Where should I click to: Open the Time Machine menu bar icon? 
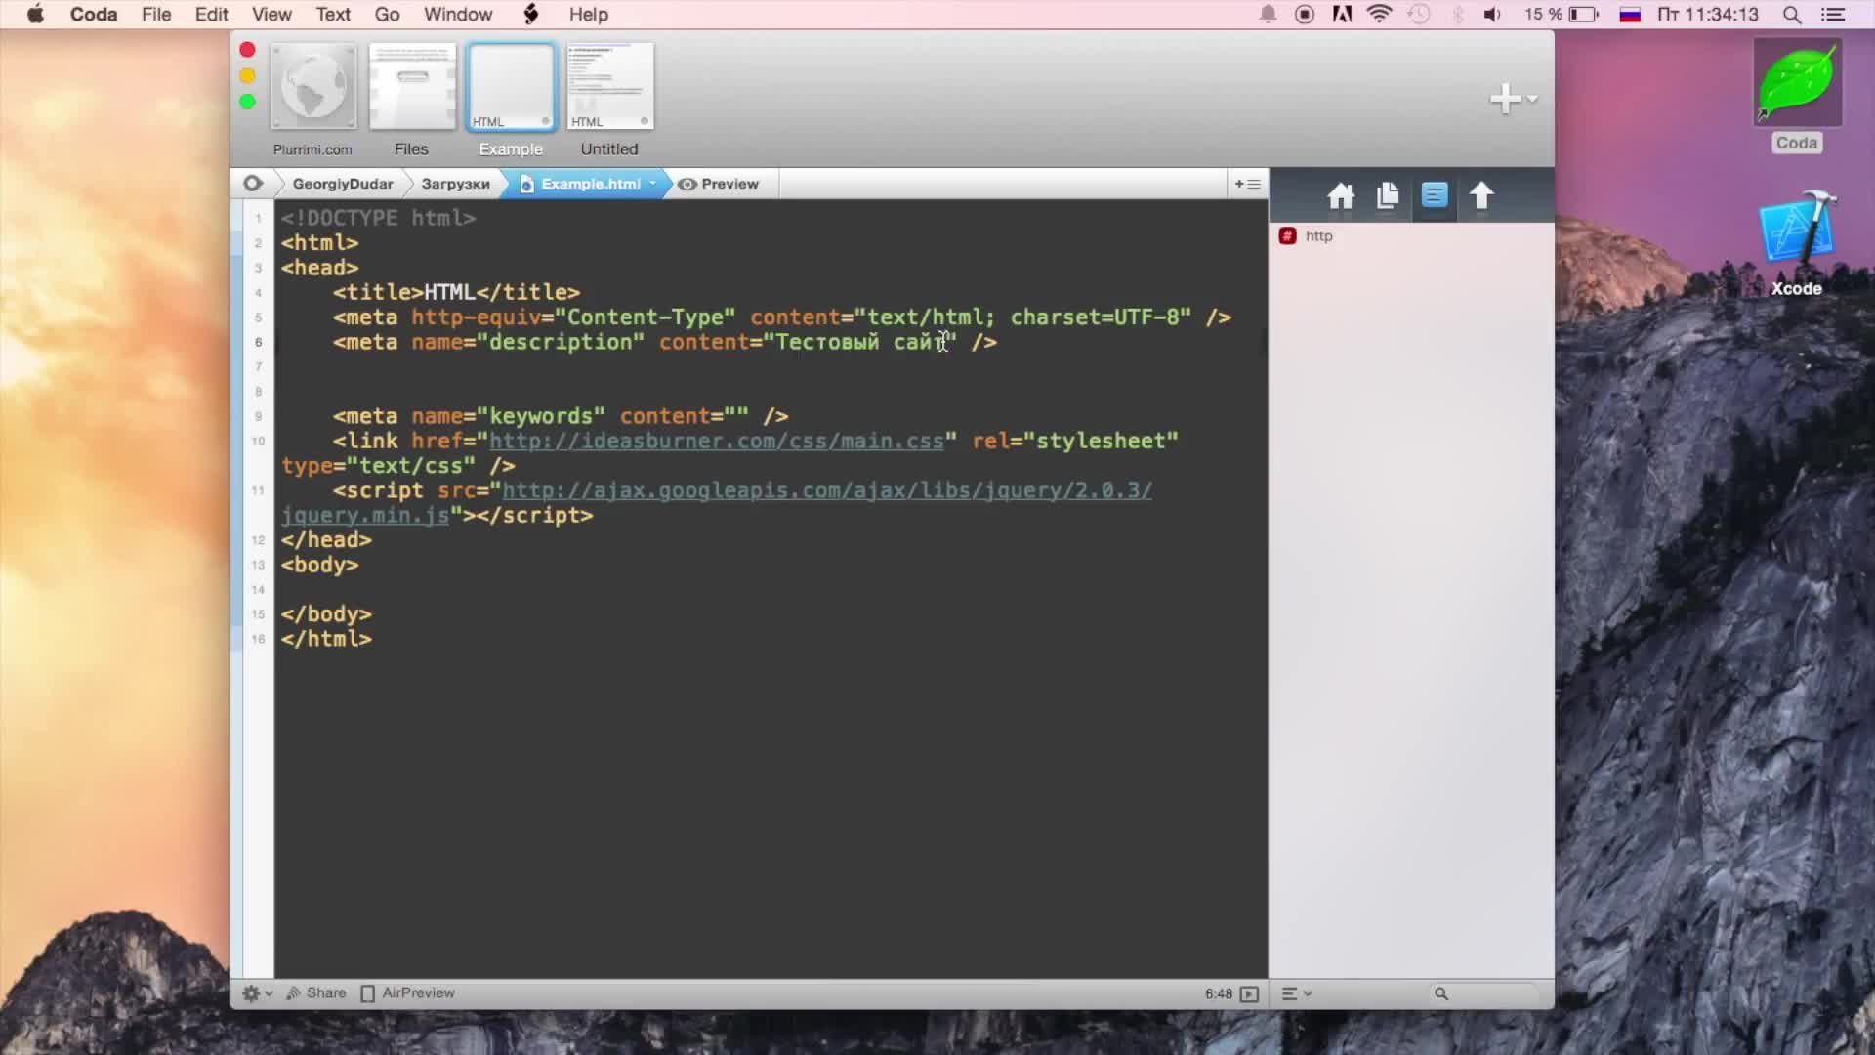[1419, 15]
